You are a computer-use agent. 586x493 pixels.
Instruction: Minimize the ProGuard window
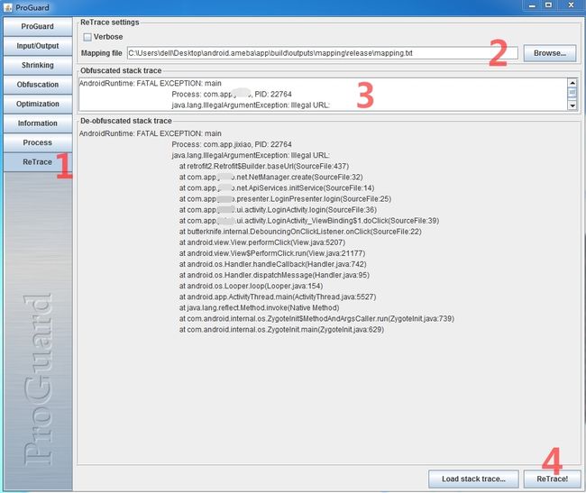(532, 5)
